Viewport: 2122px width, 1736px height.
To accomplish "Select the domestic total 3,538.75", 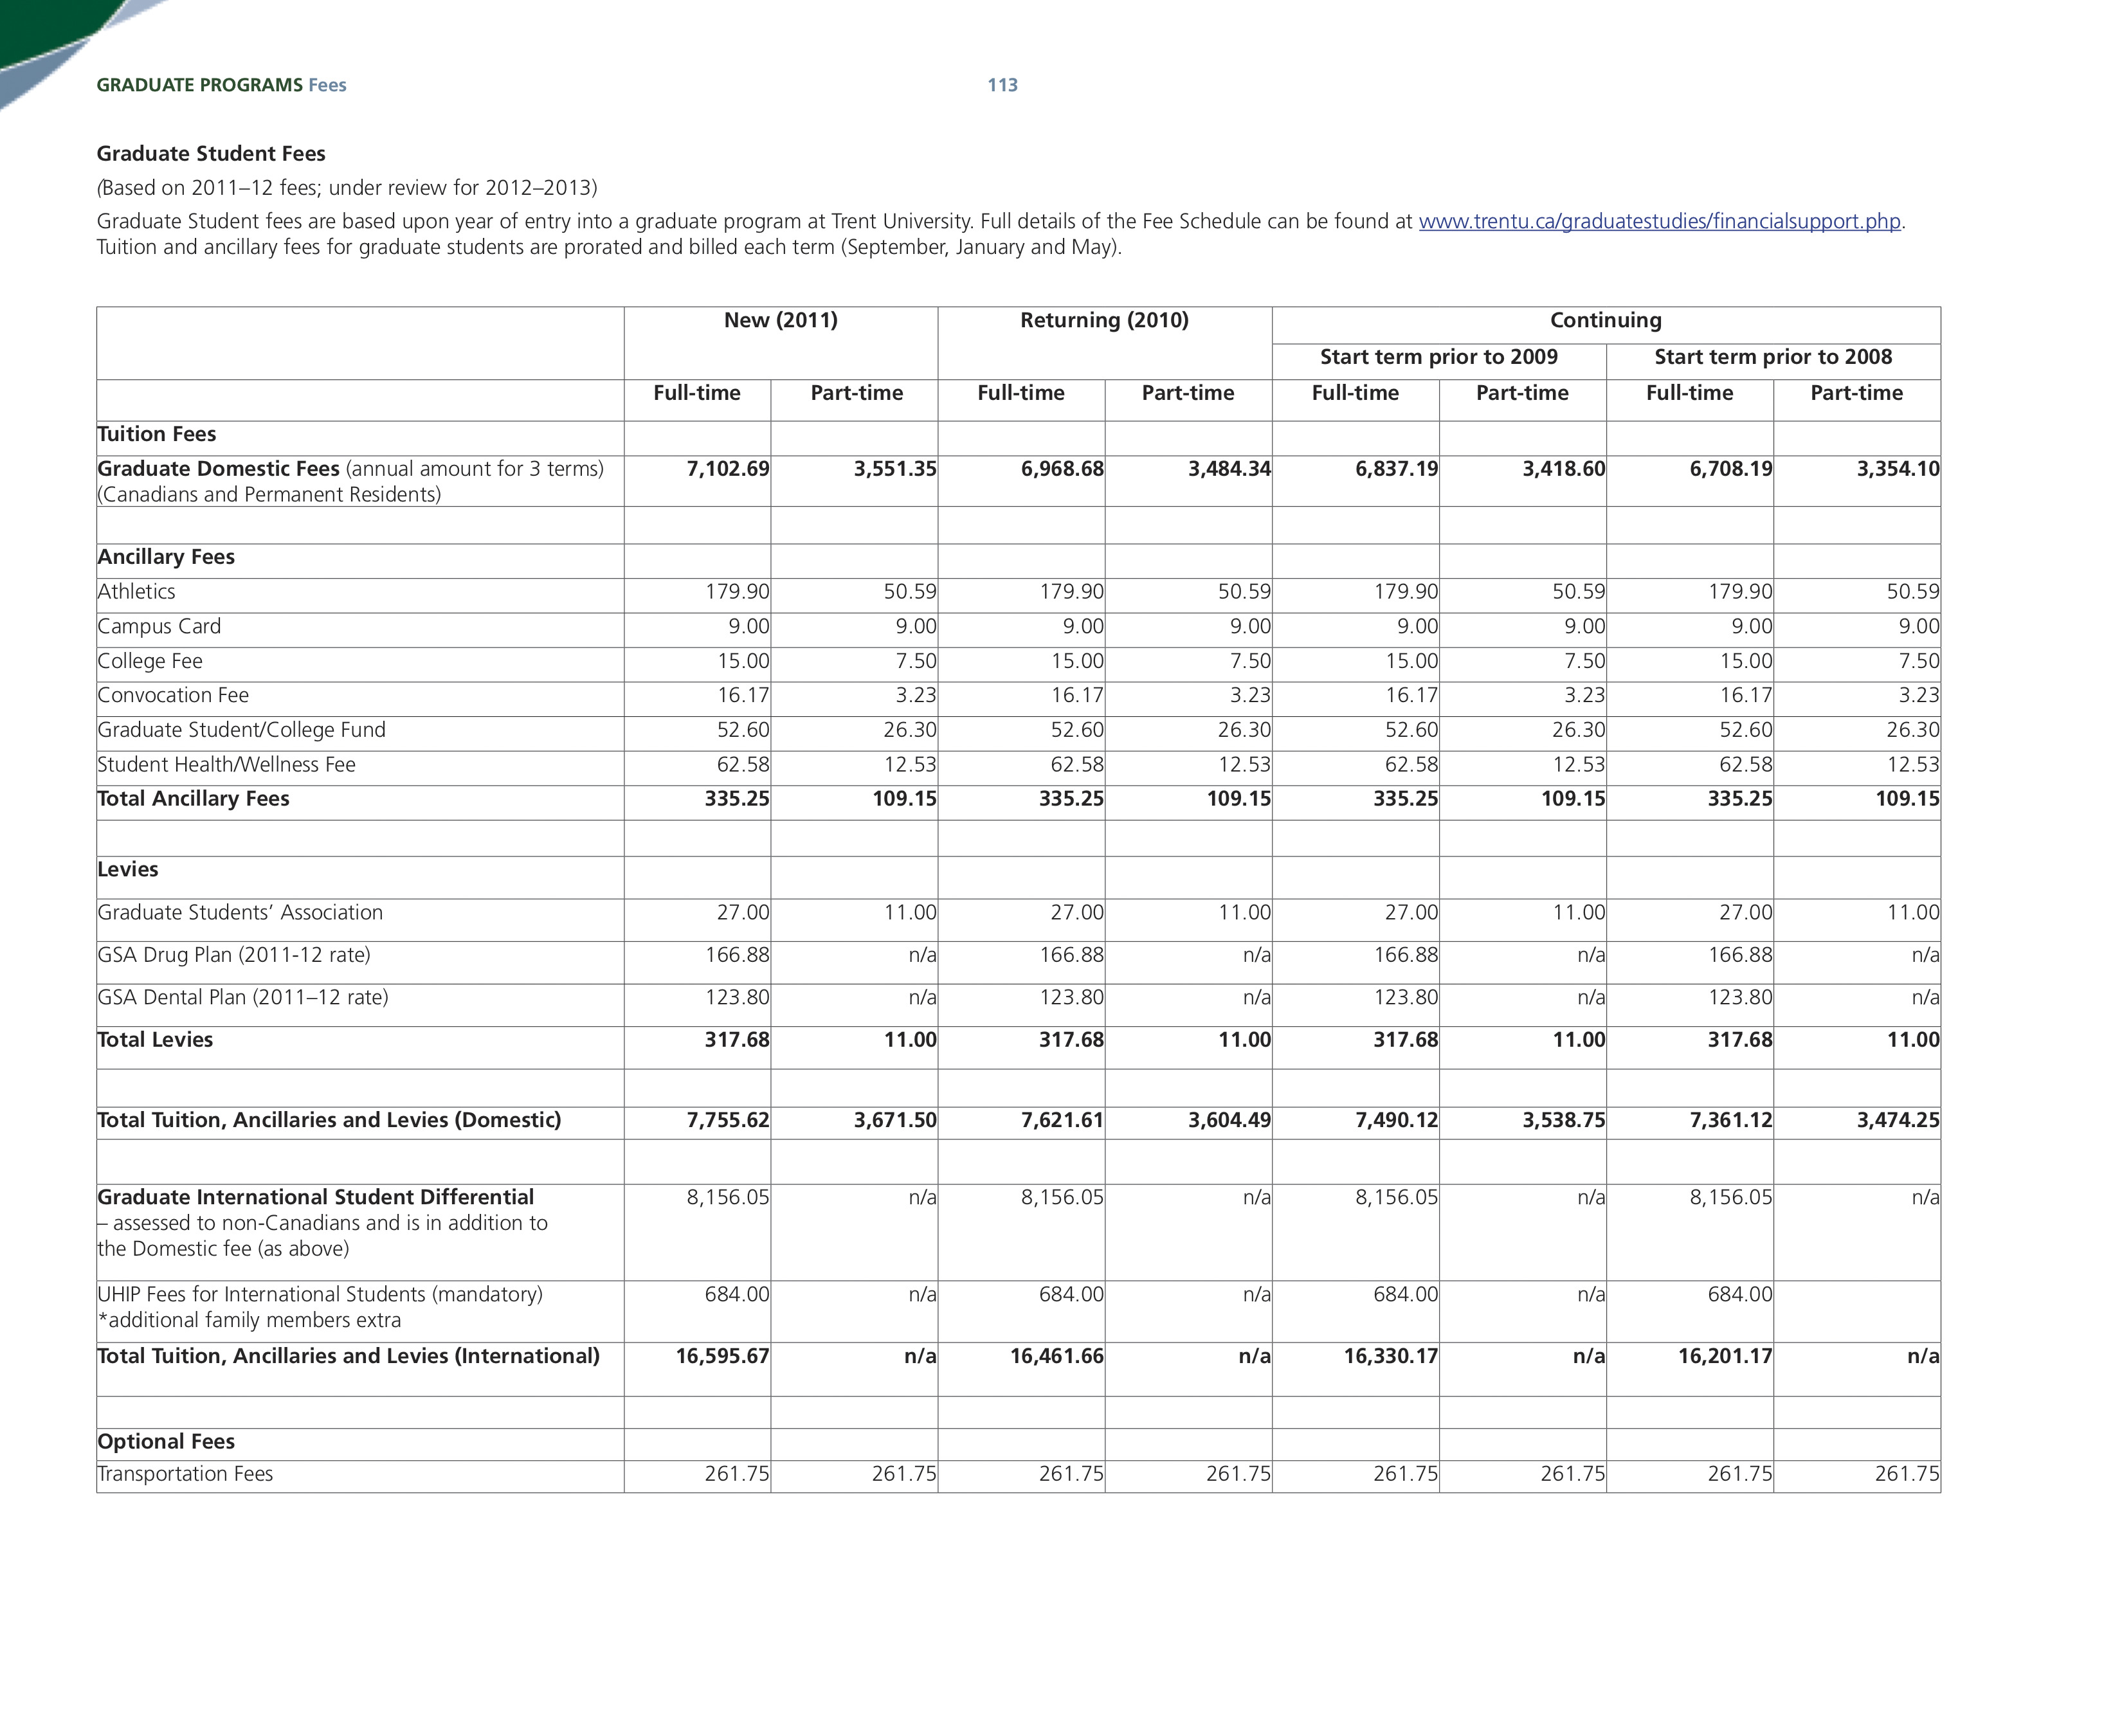I will tap(1563, 1120).
